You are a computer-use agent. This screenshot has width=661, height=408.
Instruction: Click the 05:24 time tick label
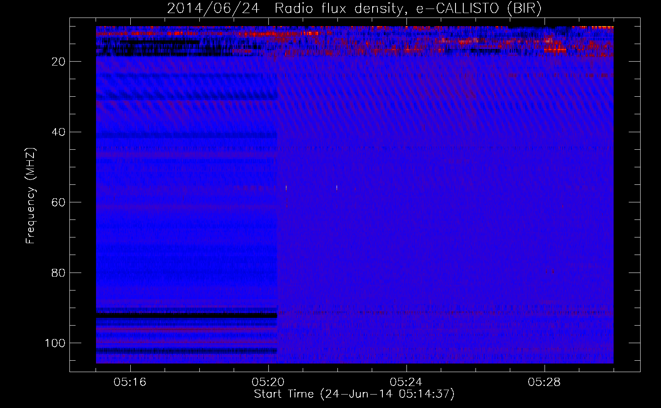[x=406, y=382]
